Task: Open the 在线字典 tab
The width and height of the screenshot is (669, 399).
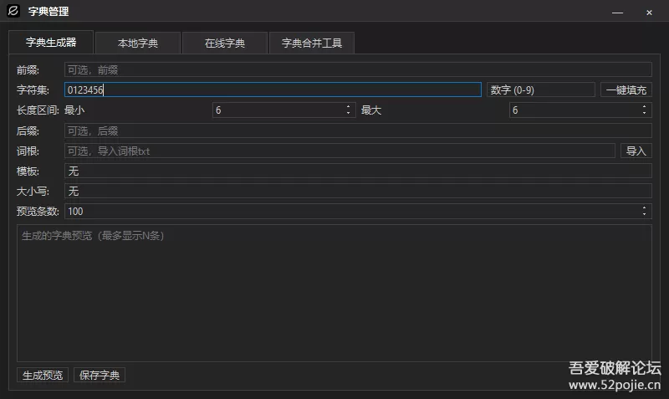Action: [225, 43]
